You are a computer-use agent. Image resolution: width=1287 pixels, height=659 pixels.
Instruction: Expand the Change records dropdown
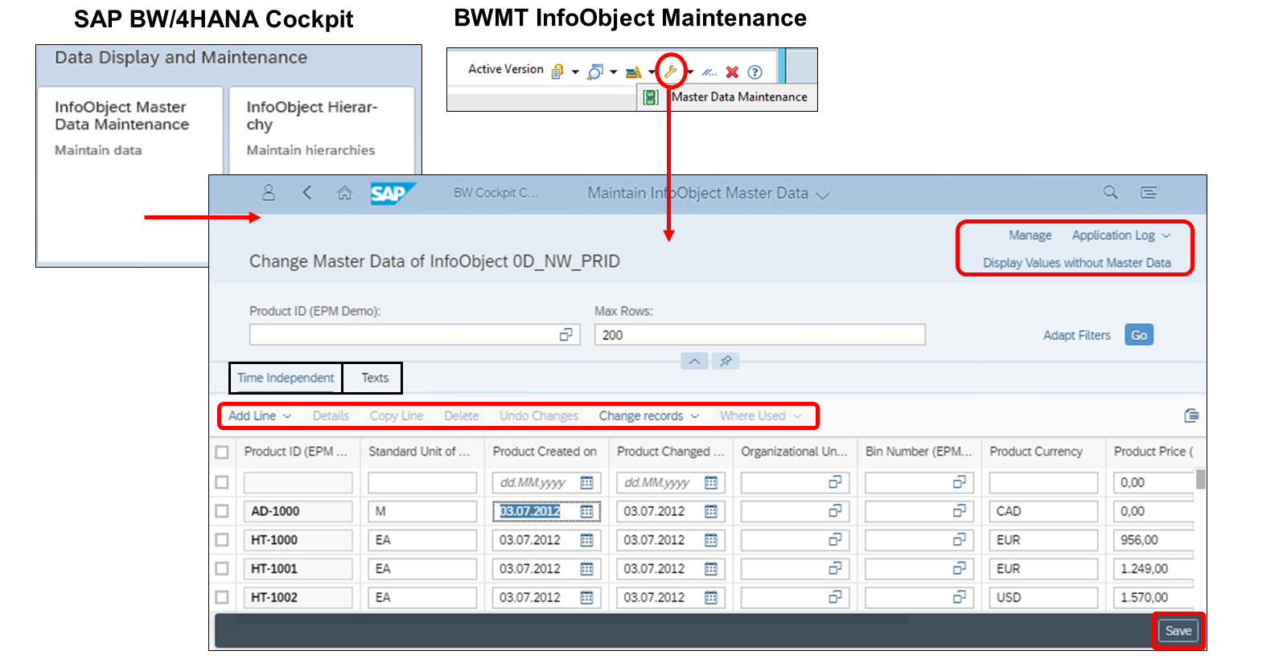tap(695, 416)
